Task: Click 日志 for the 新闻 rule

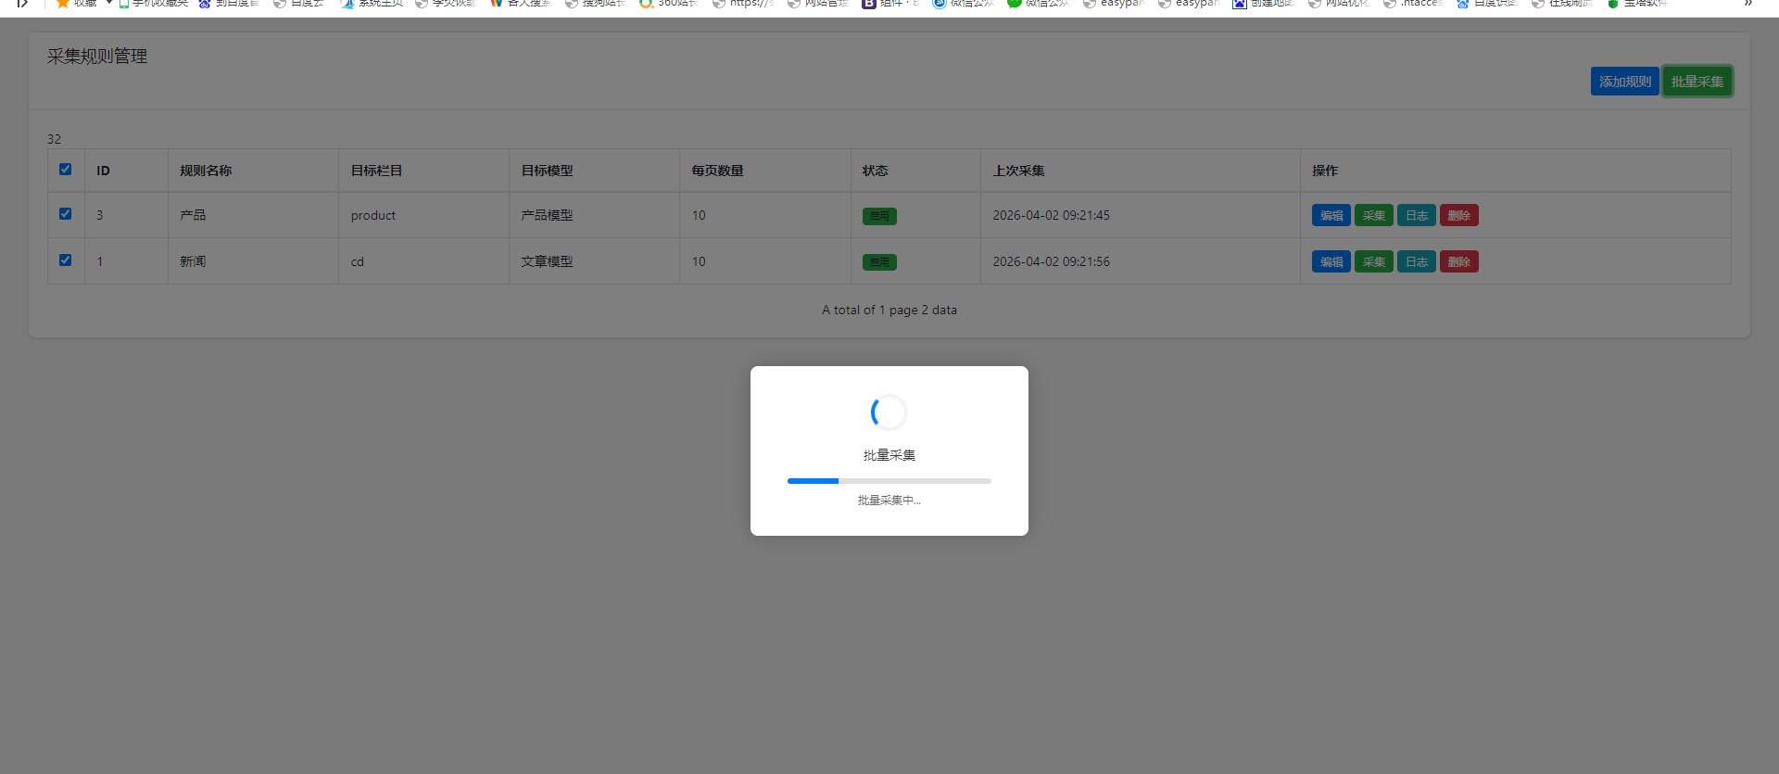Action: tap(1416, 262)
